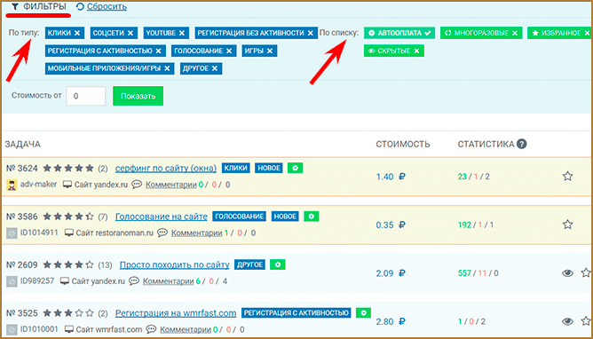Remove the РЕГИСТРАЦИЯ С АКТИВНОСТЬЮ filter X
This screenshot has width=593, height=339.
[159, 51]
